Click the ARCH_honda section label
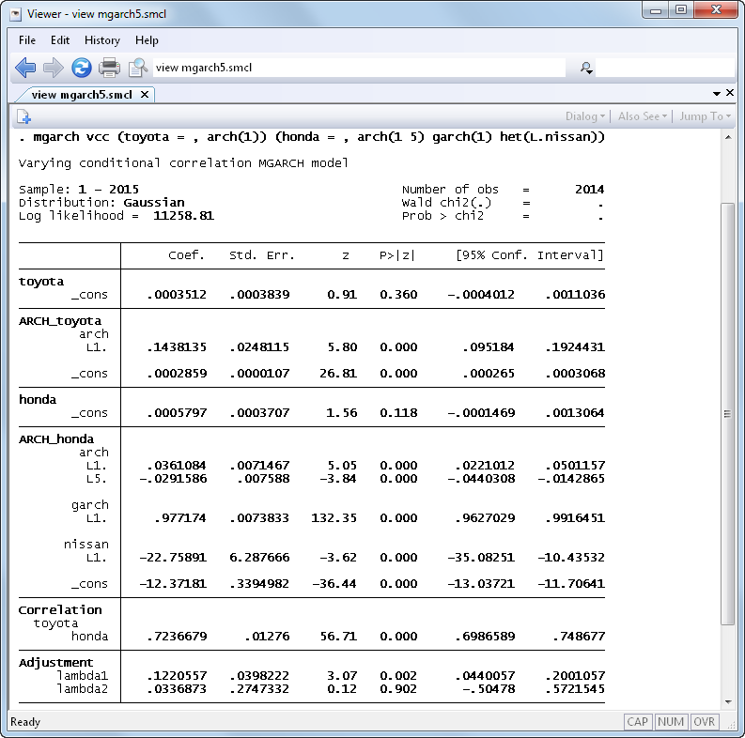The width and height of the screenshot is (745, 738). pos(56,439)
